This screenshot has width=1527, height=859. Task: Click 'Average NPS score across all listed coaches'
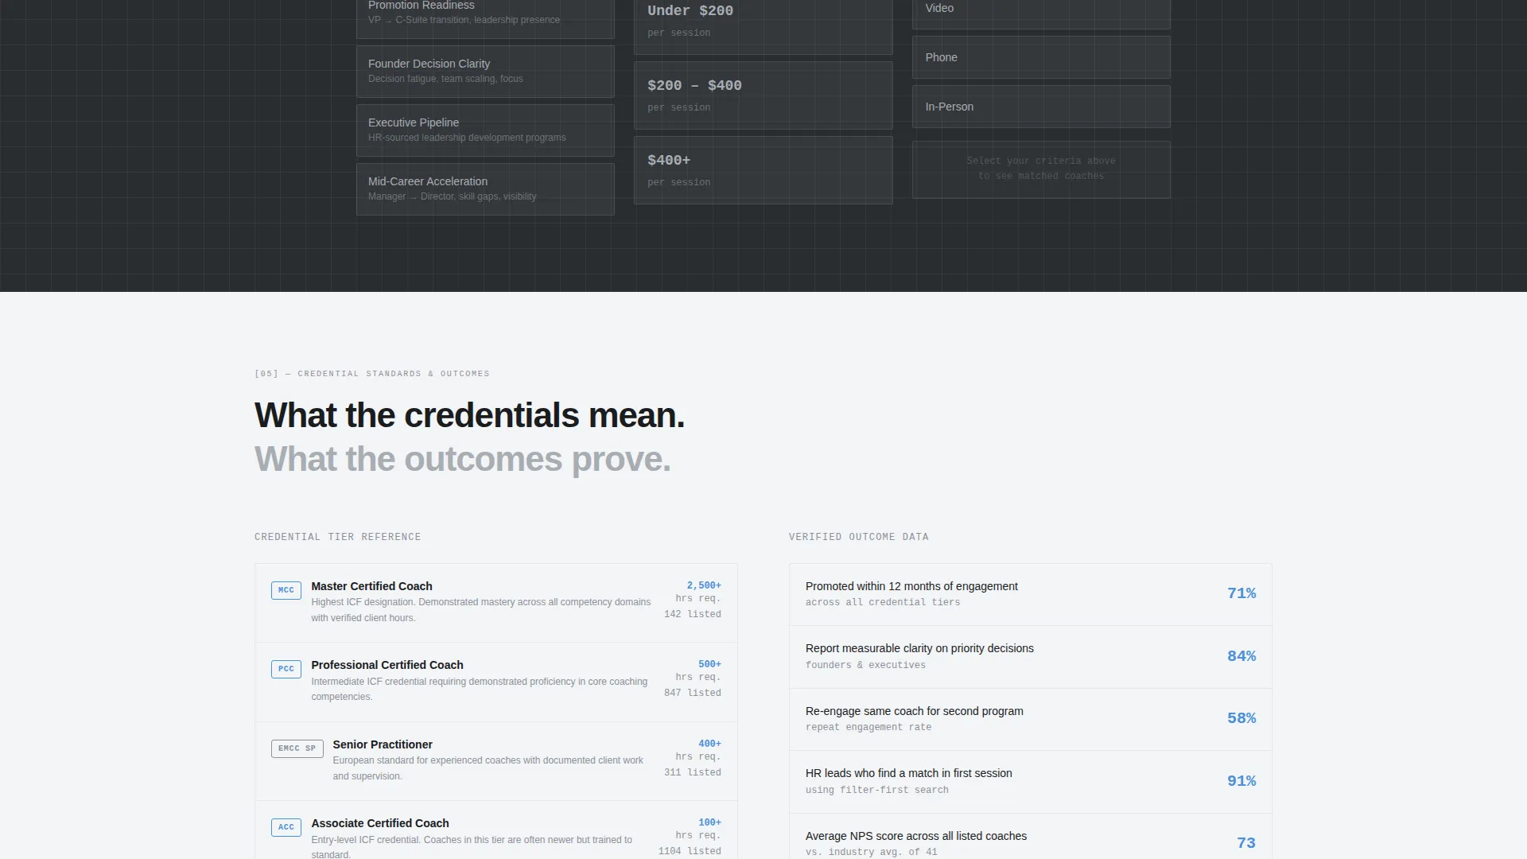coord(916,836)
